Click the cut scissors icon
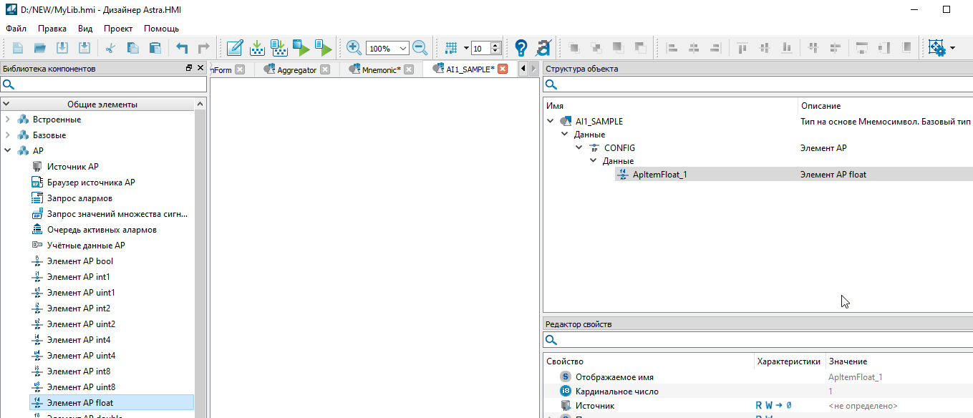This screenshot has width=973, height=418. (x=110, y=48)
